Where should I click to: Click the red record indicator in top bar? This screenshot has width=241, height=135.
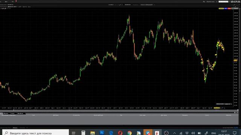pyautogui.click(x=16, y=1)
